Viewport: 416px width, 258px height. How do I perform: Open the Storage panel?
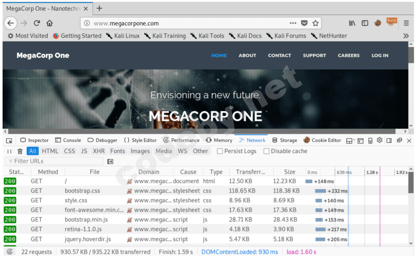pyautogui.click(x=285, y=140)
